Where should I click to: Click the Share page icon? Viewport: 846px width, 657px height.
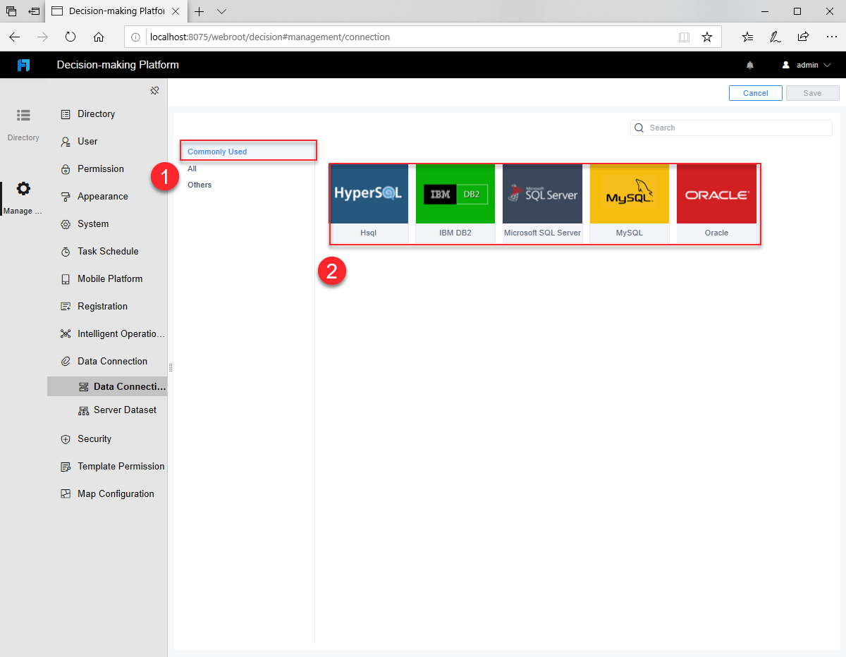click(803, 37)
